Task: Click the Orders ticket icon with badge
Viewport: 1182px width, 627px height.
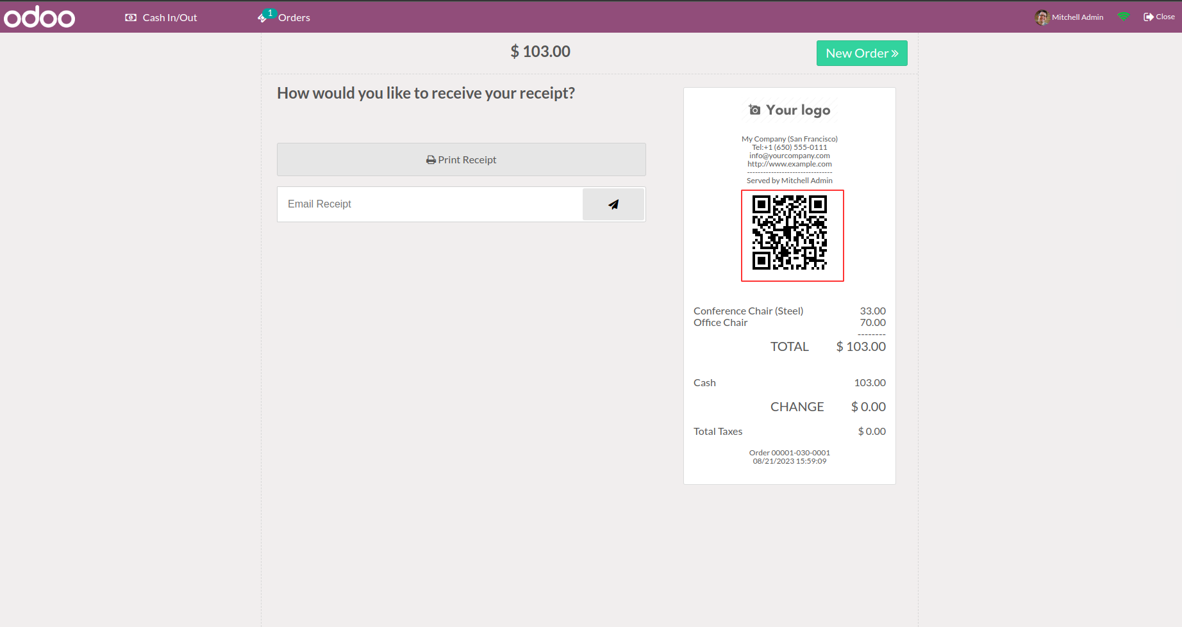Action: [265, 16]
